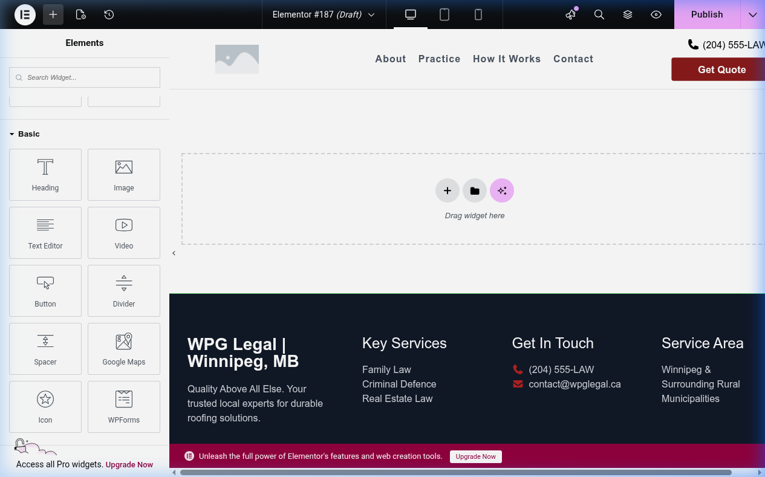Open the revision History icon
Viewport: 765px width, 477px height.
click(x=109, y=15)
